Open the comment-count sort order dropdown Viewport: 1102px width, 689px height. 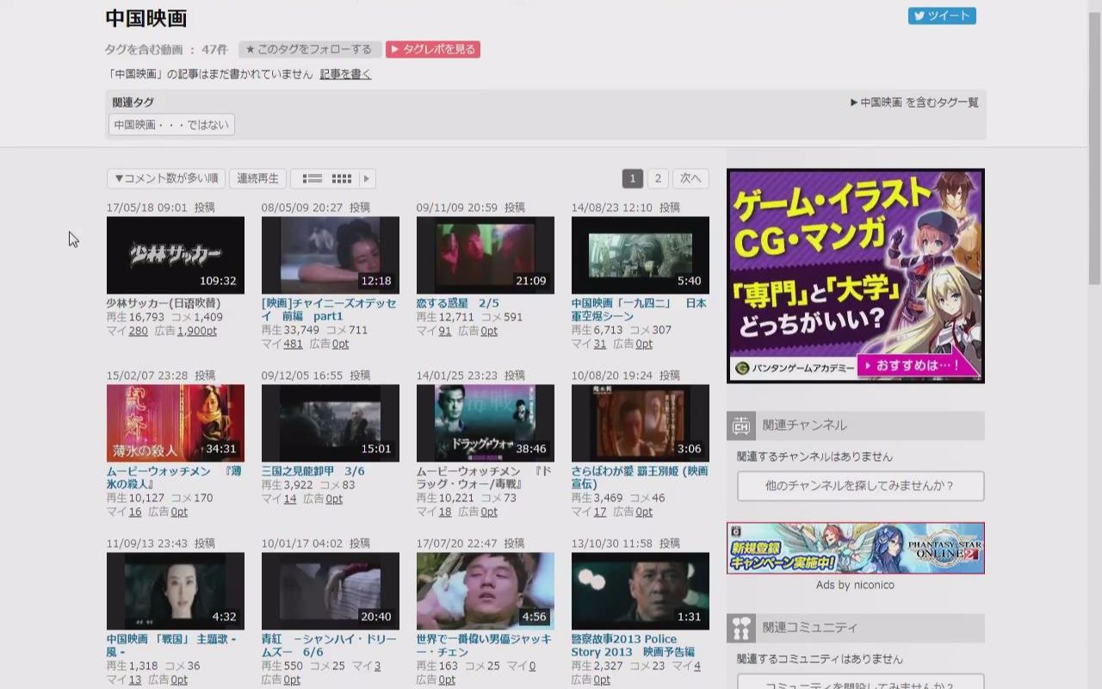pos(166,178)
